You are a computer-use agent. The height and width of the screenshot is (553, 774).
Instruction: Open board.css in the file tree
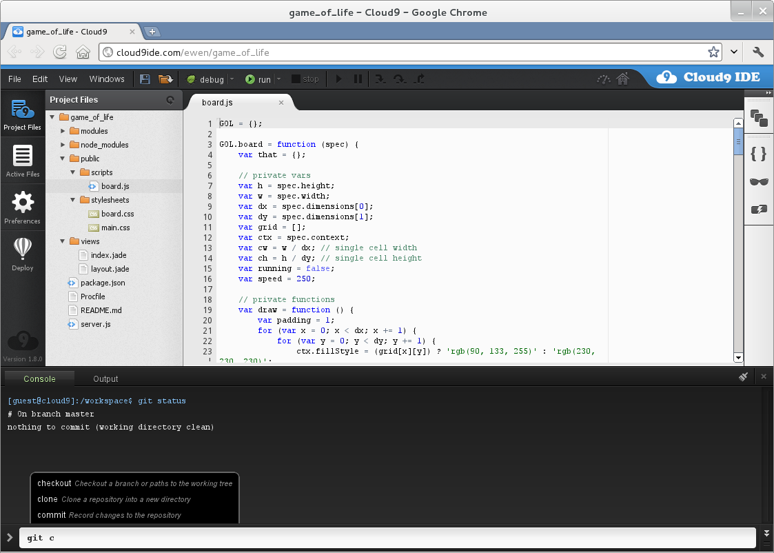point(117,214)
